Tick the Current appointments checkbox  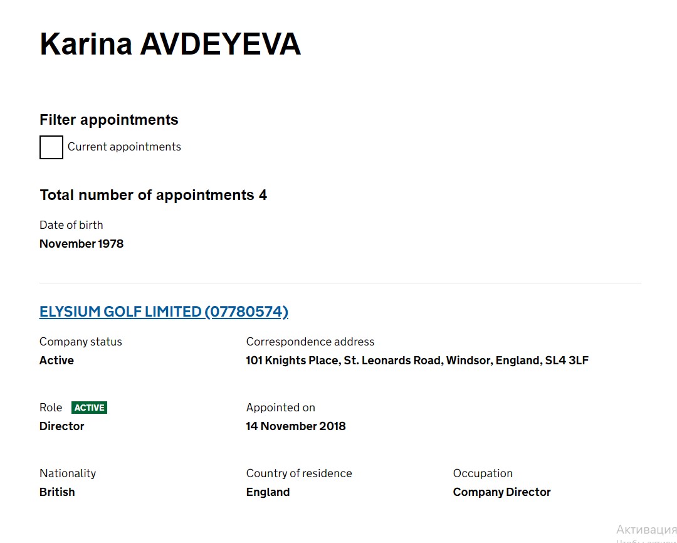(51, 147)
